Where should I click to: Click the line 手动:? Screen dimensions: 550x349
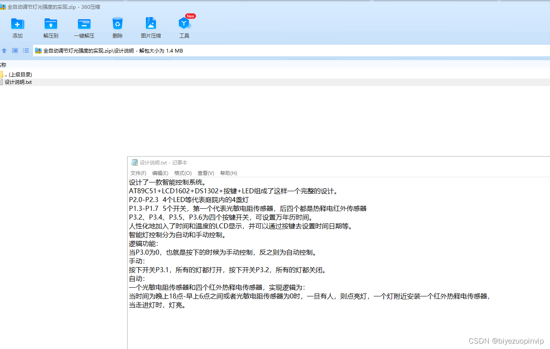pyautogui.click(x=137, y=261)
